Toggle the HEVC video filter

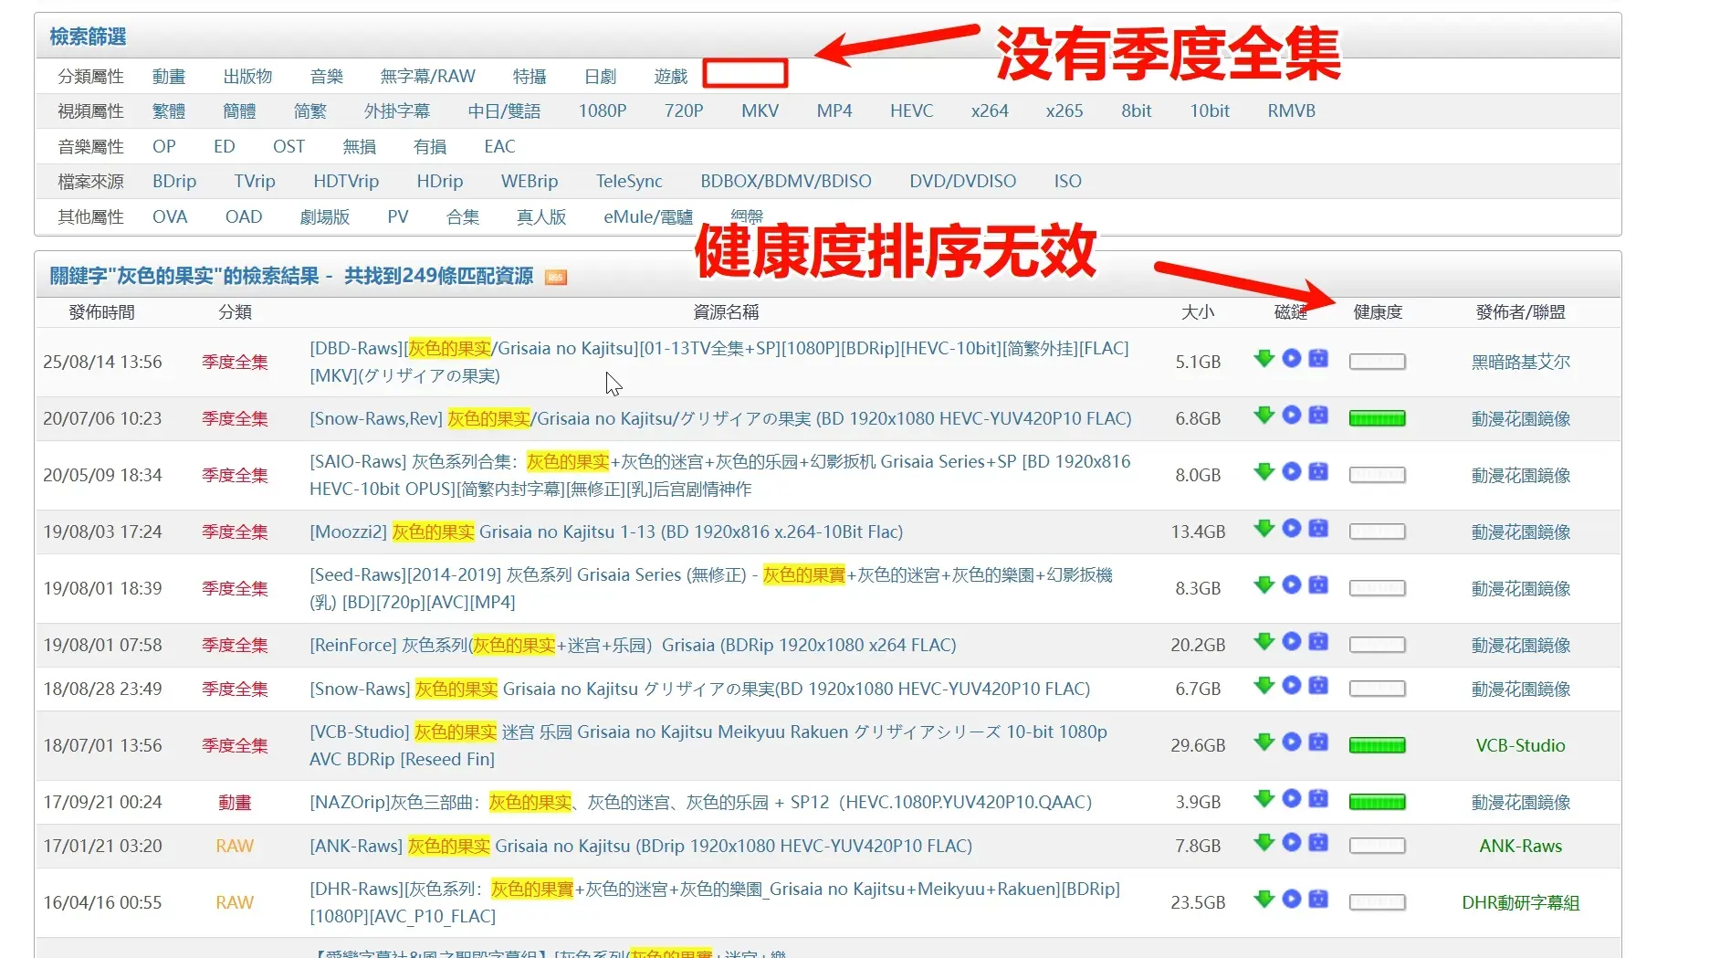[x=911, y=111]
